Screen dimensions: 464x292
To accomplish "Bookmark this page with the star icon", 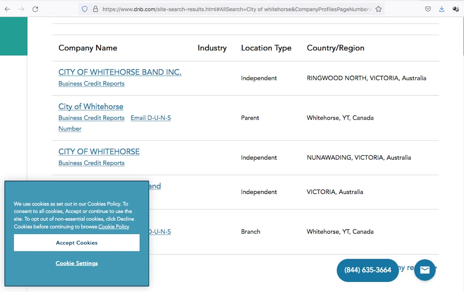I will tap(378, 9).
